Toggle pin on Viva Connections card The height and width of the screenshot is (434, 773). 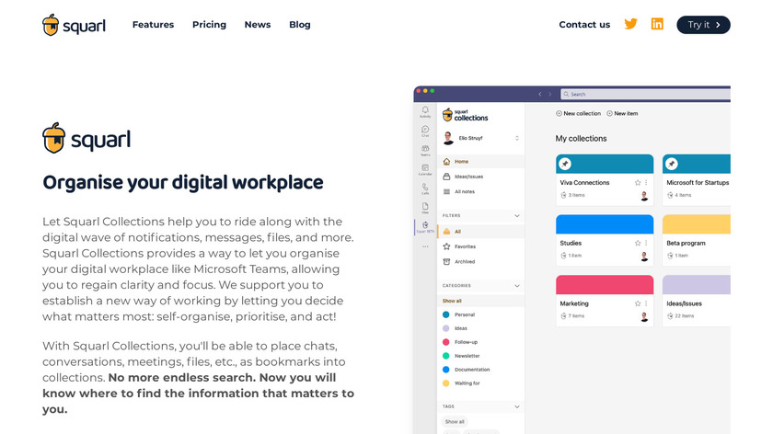tap(565, 164)
